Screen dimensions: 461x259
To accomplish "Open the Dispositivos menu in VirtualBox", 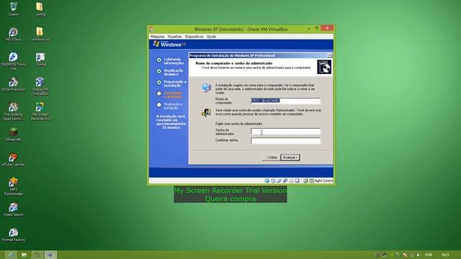I will 194,37.
